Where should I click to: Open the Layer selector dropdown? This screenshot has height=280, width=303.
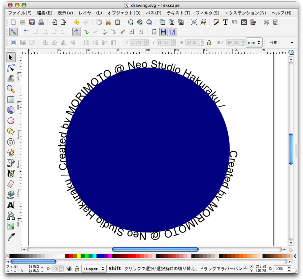94,269
